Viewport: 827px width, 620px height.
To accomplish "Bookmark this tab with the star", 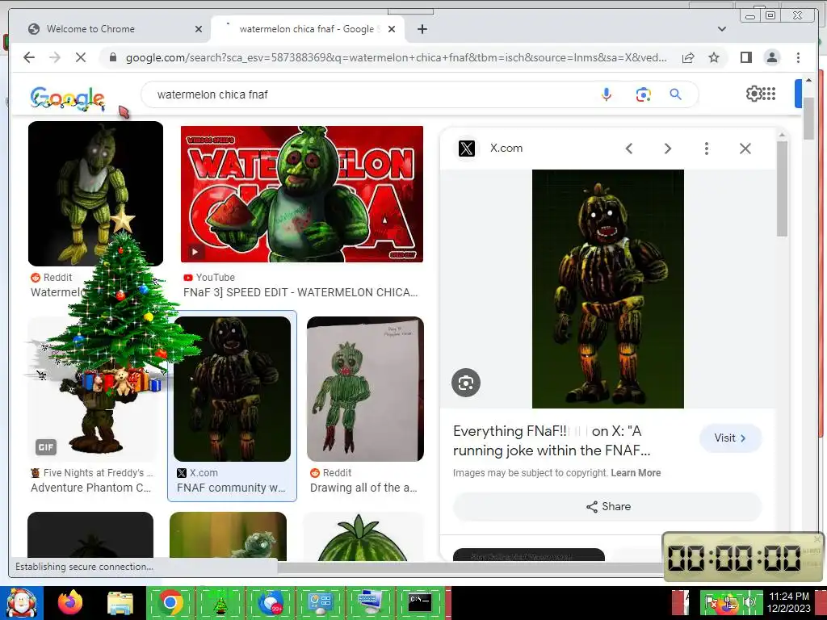I will coord(714,57).
